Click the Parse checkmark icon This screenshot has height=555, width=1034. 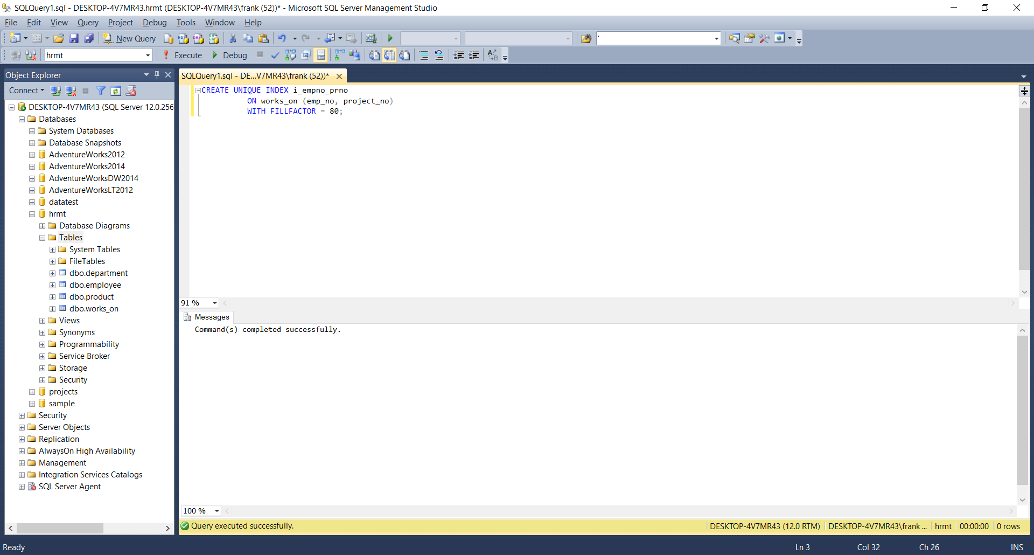pyautogui.click(x=275, y=55)
